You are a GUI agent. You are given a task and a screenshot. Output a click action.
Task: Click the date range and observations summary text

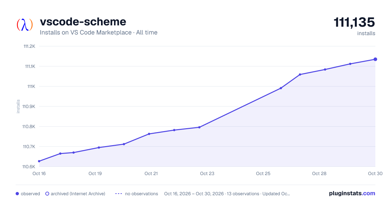coord(227,194)
